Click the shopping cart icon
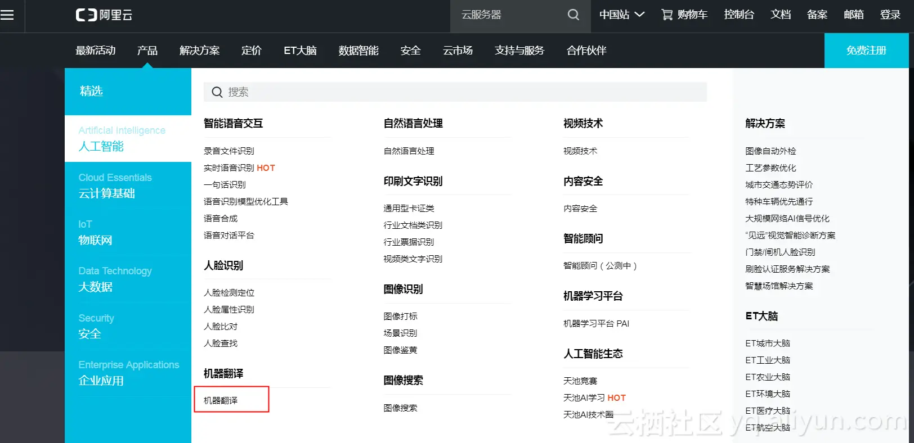 (667, 15)
